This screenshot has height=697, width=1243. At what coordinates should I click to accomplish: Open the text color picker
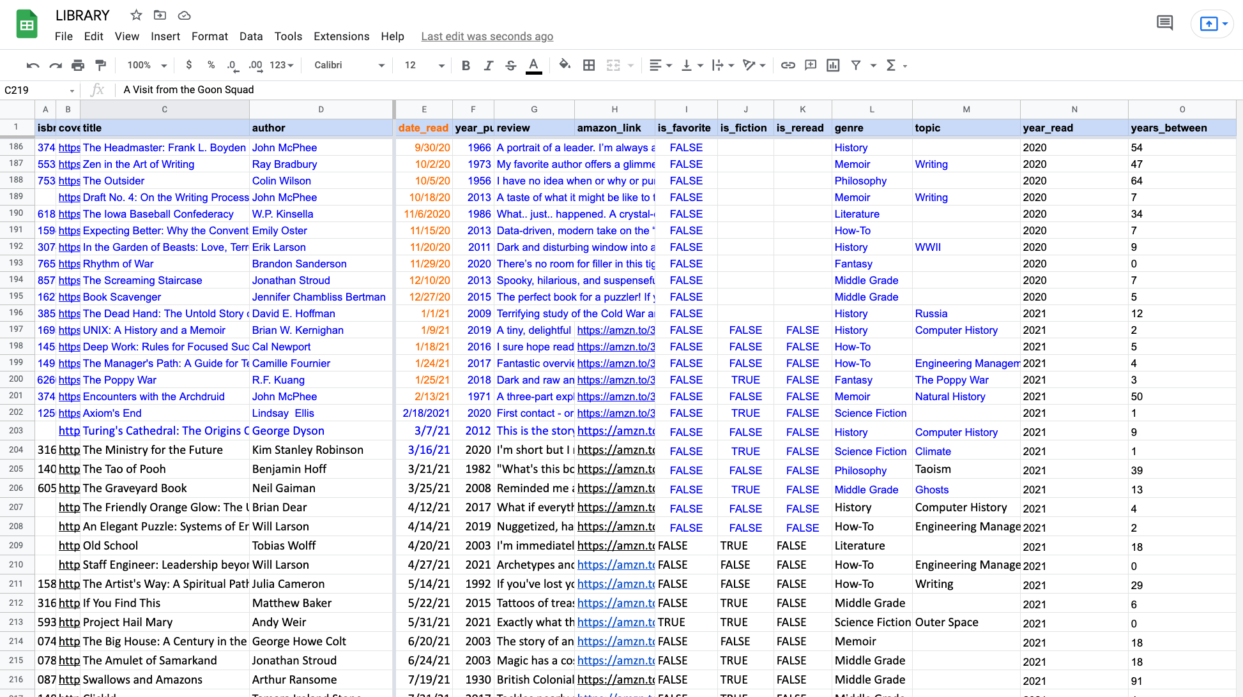coord(533,65)
